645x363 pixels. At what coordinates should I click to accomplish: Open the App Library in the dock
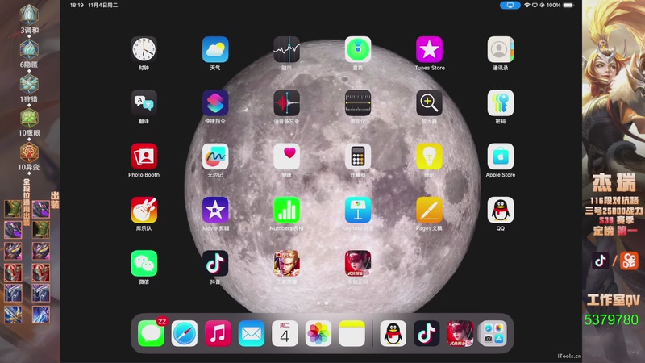493,333
